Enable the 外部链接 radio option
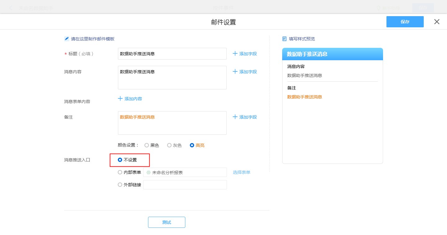447x235 pixels. click(x=120, y=185)
